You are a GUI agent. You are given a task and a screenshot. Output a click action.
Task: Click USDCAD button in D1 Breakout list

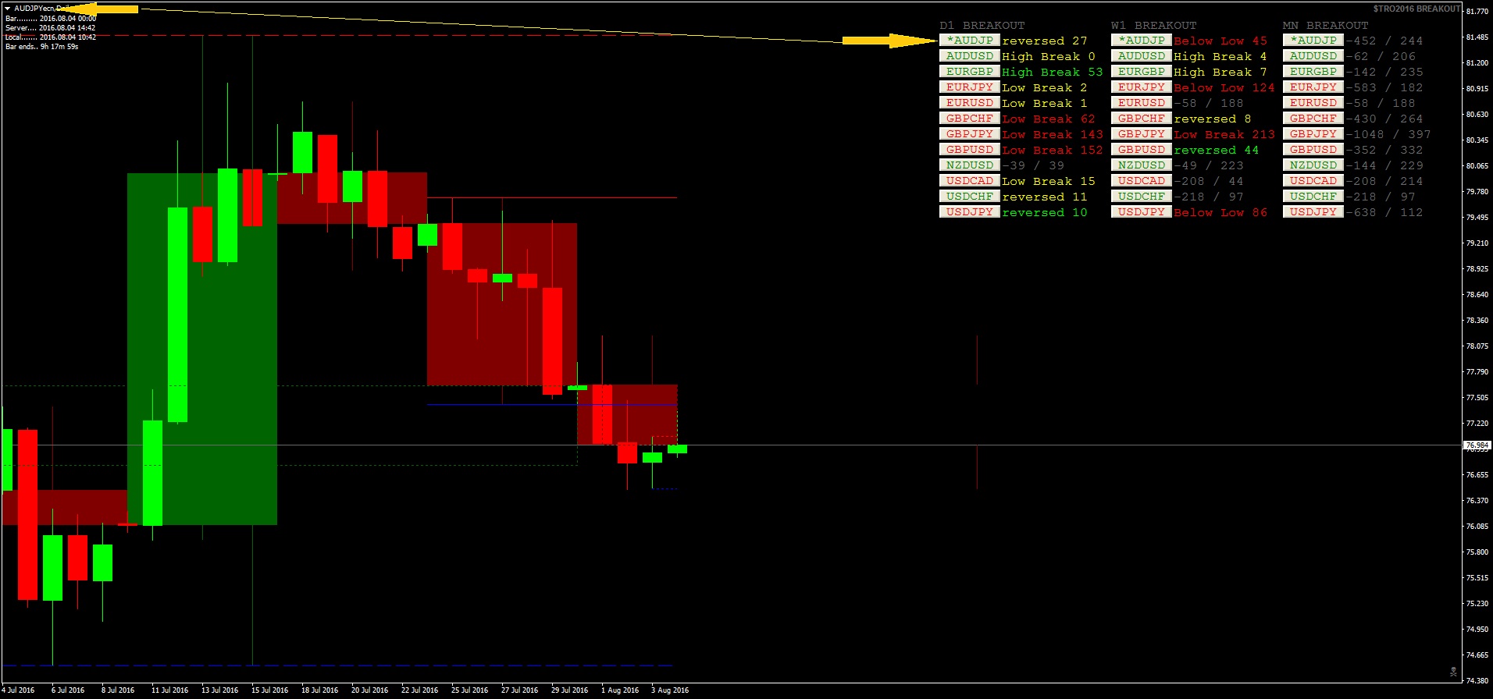click(x=969, y=181)
